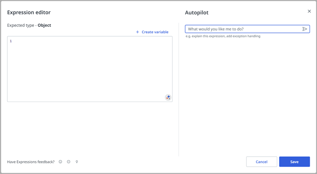Click the Create variable link
The height and width of the screenshot is (174, 317).
click(x=155, y=32)
